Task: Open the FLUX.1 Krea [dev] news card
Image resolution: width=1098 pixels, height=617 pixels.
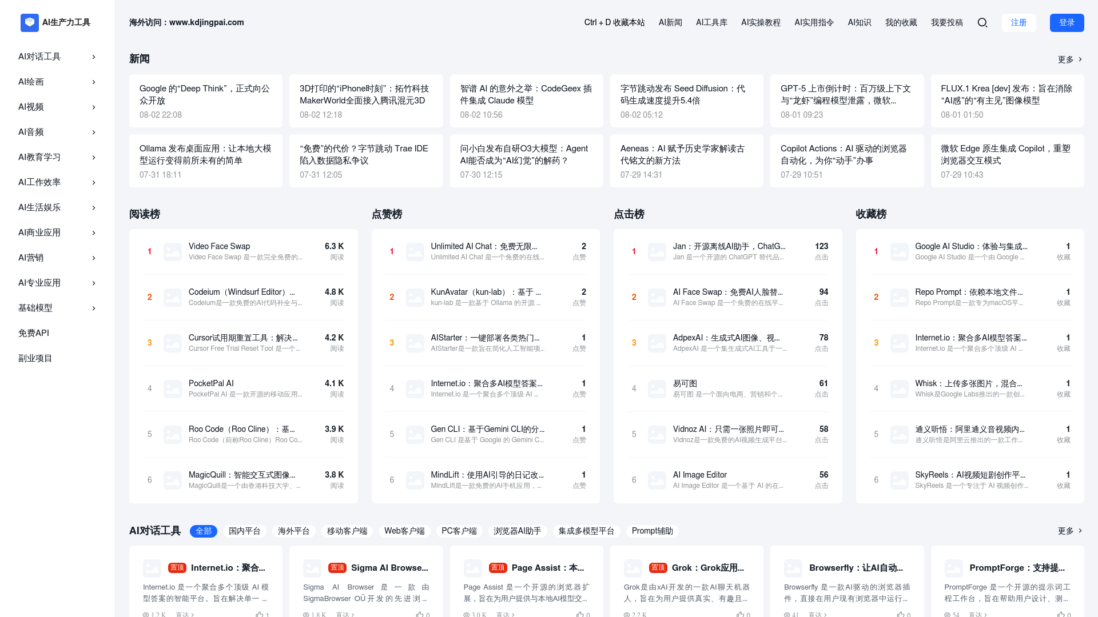Action: (x=1008, y=101)
